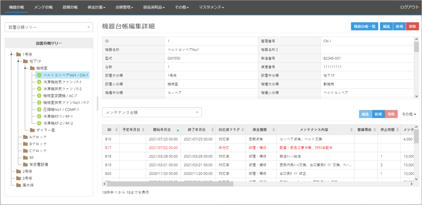422x205 pixels.
Task: Collapse the 1号棟 tree node
Action: coord(11,54)
